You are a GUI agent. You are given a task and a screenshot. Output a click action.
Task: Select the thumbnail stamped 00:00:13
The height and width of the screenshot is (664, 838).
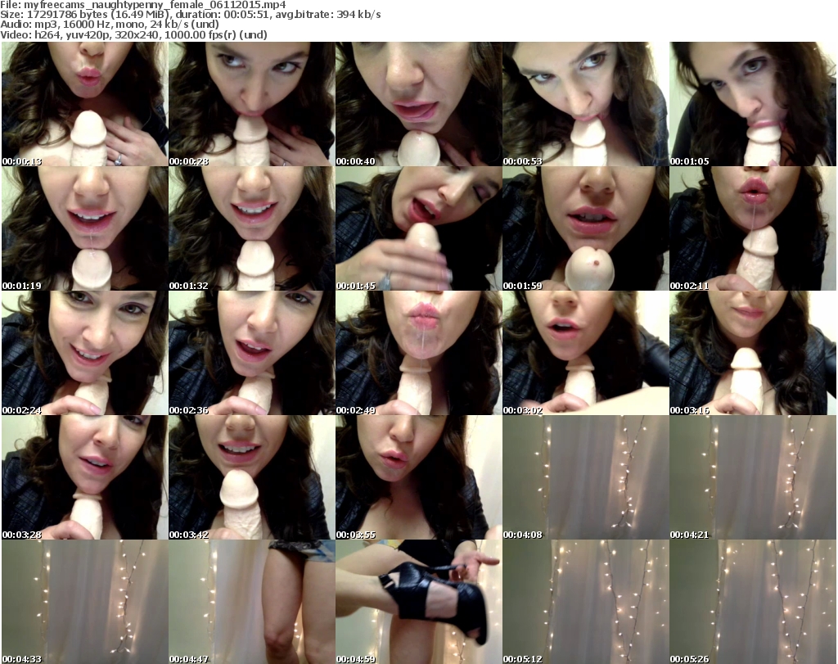click(x=84, y=104)
